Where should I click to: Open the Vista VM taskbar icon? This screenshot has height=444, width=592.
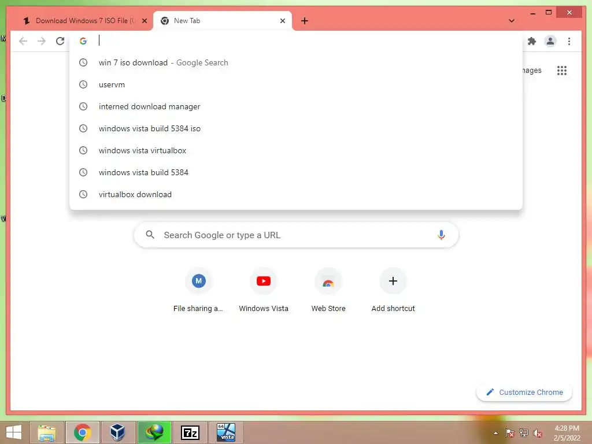(226, 432)
